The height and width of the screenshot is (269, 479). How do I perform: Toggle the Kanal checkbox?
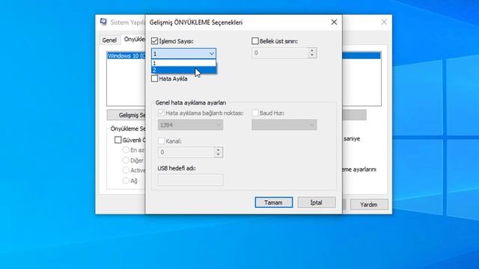point(162,141)
